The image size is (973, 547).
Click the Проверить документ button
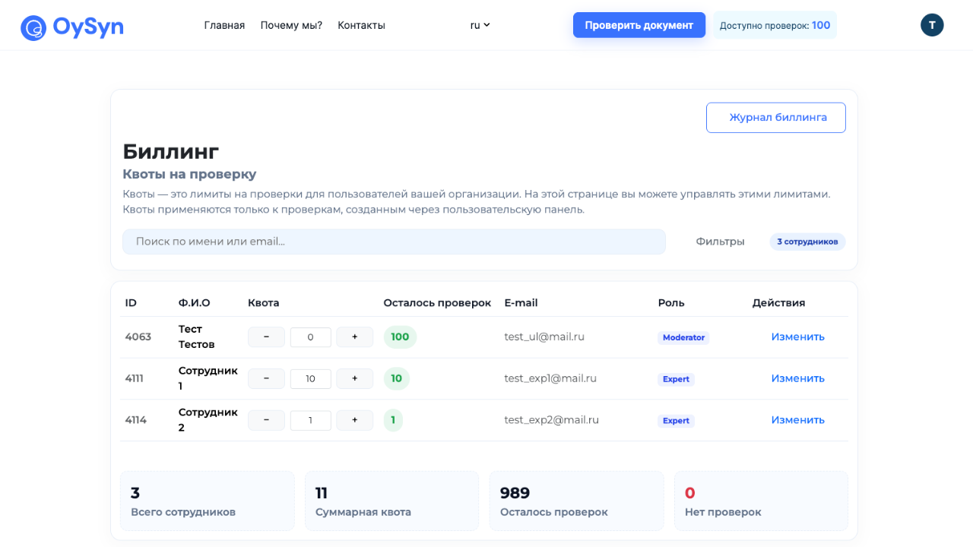(x=639, y=25)
